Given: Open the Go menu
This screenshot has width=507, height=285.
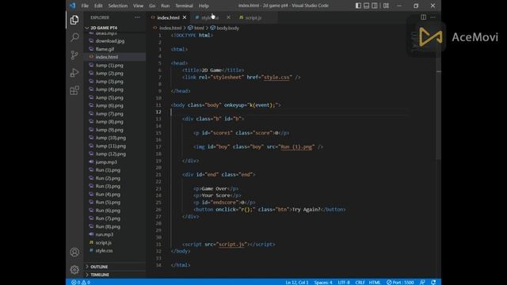Looking at the screenshot, I should point(152,6).
